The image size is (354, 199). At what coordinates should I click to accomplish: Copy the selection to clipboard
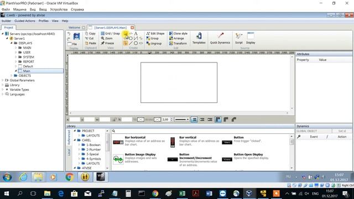tap(90, 33)
